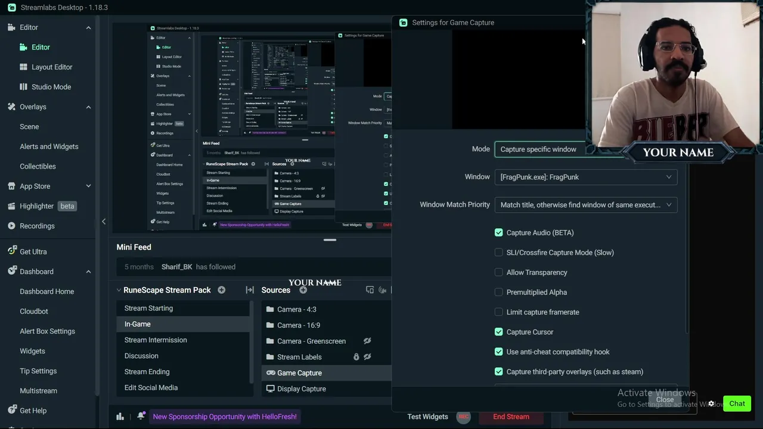
Task: Uncheck Capture Cursor option
Action: coord(499,332)
